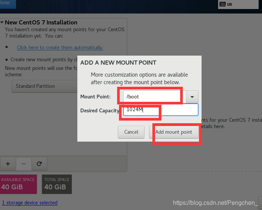Viewport: 262px width, 210px height.
Task: Click the Mount Point: label
Action: pos(95,97)
